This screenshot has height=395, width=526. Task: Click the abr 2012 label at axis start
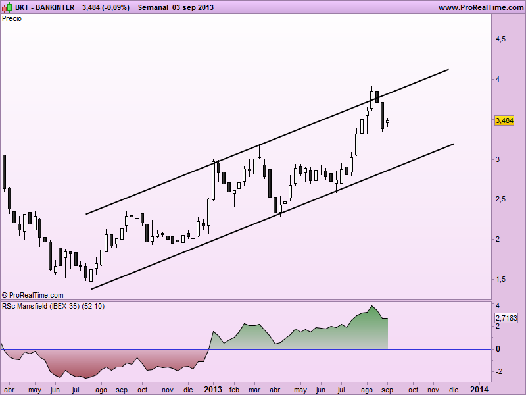(9, 390)
